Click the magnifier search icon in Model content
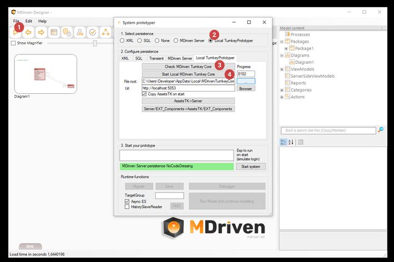 [381, 130]
